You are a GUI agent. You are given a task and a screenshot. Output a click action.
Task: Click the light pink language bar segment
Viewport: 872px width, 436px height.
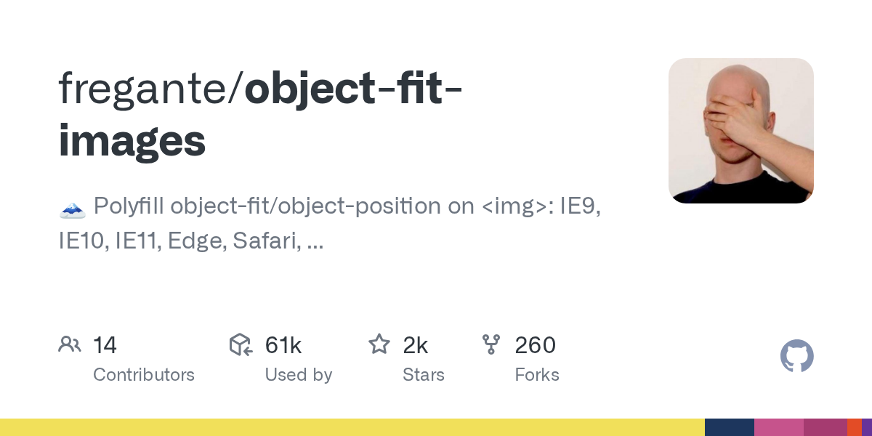pos(779,427)
